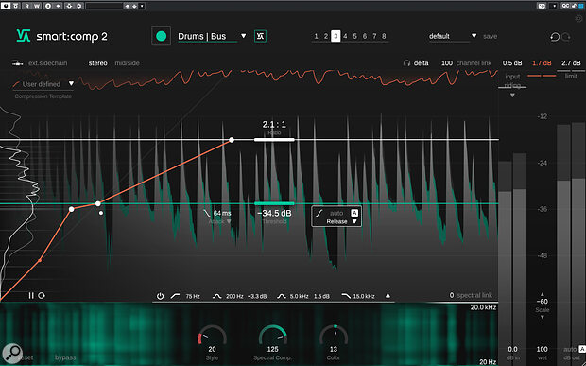This screenshot has height=366, width=586.
Task: Click the host lock icon at top right
Action: [574, 6]
